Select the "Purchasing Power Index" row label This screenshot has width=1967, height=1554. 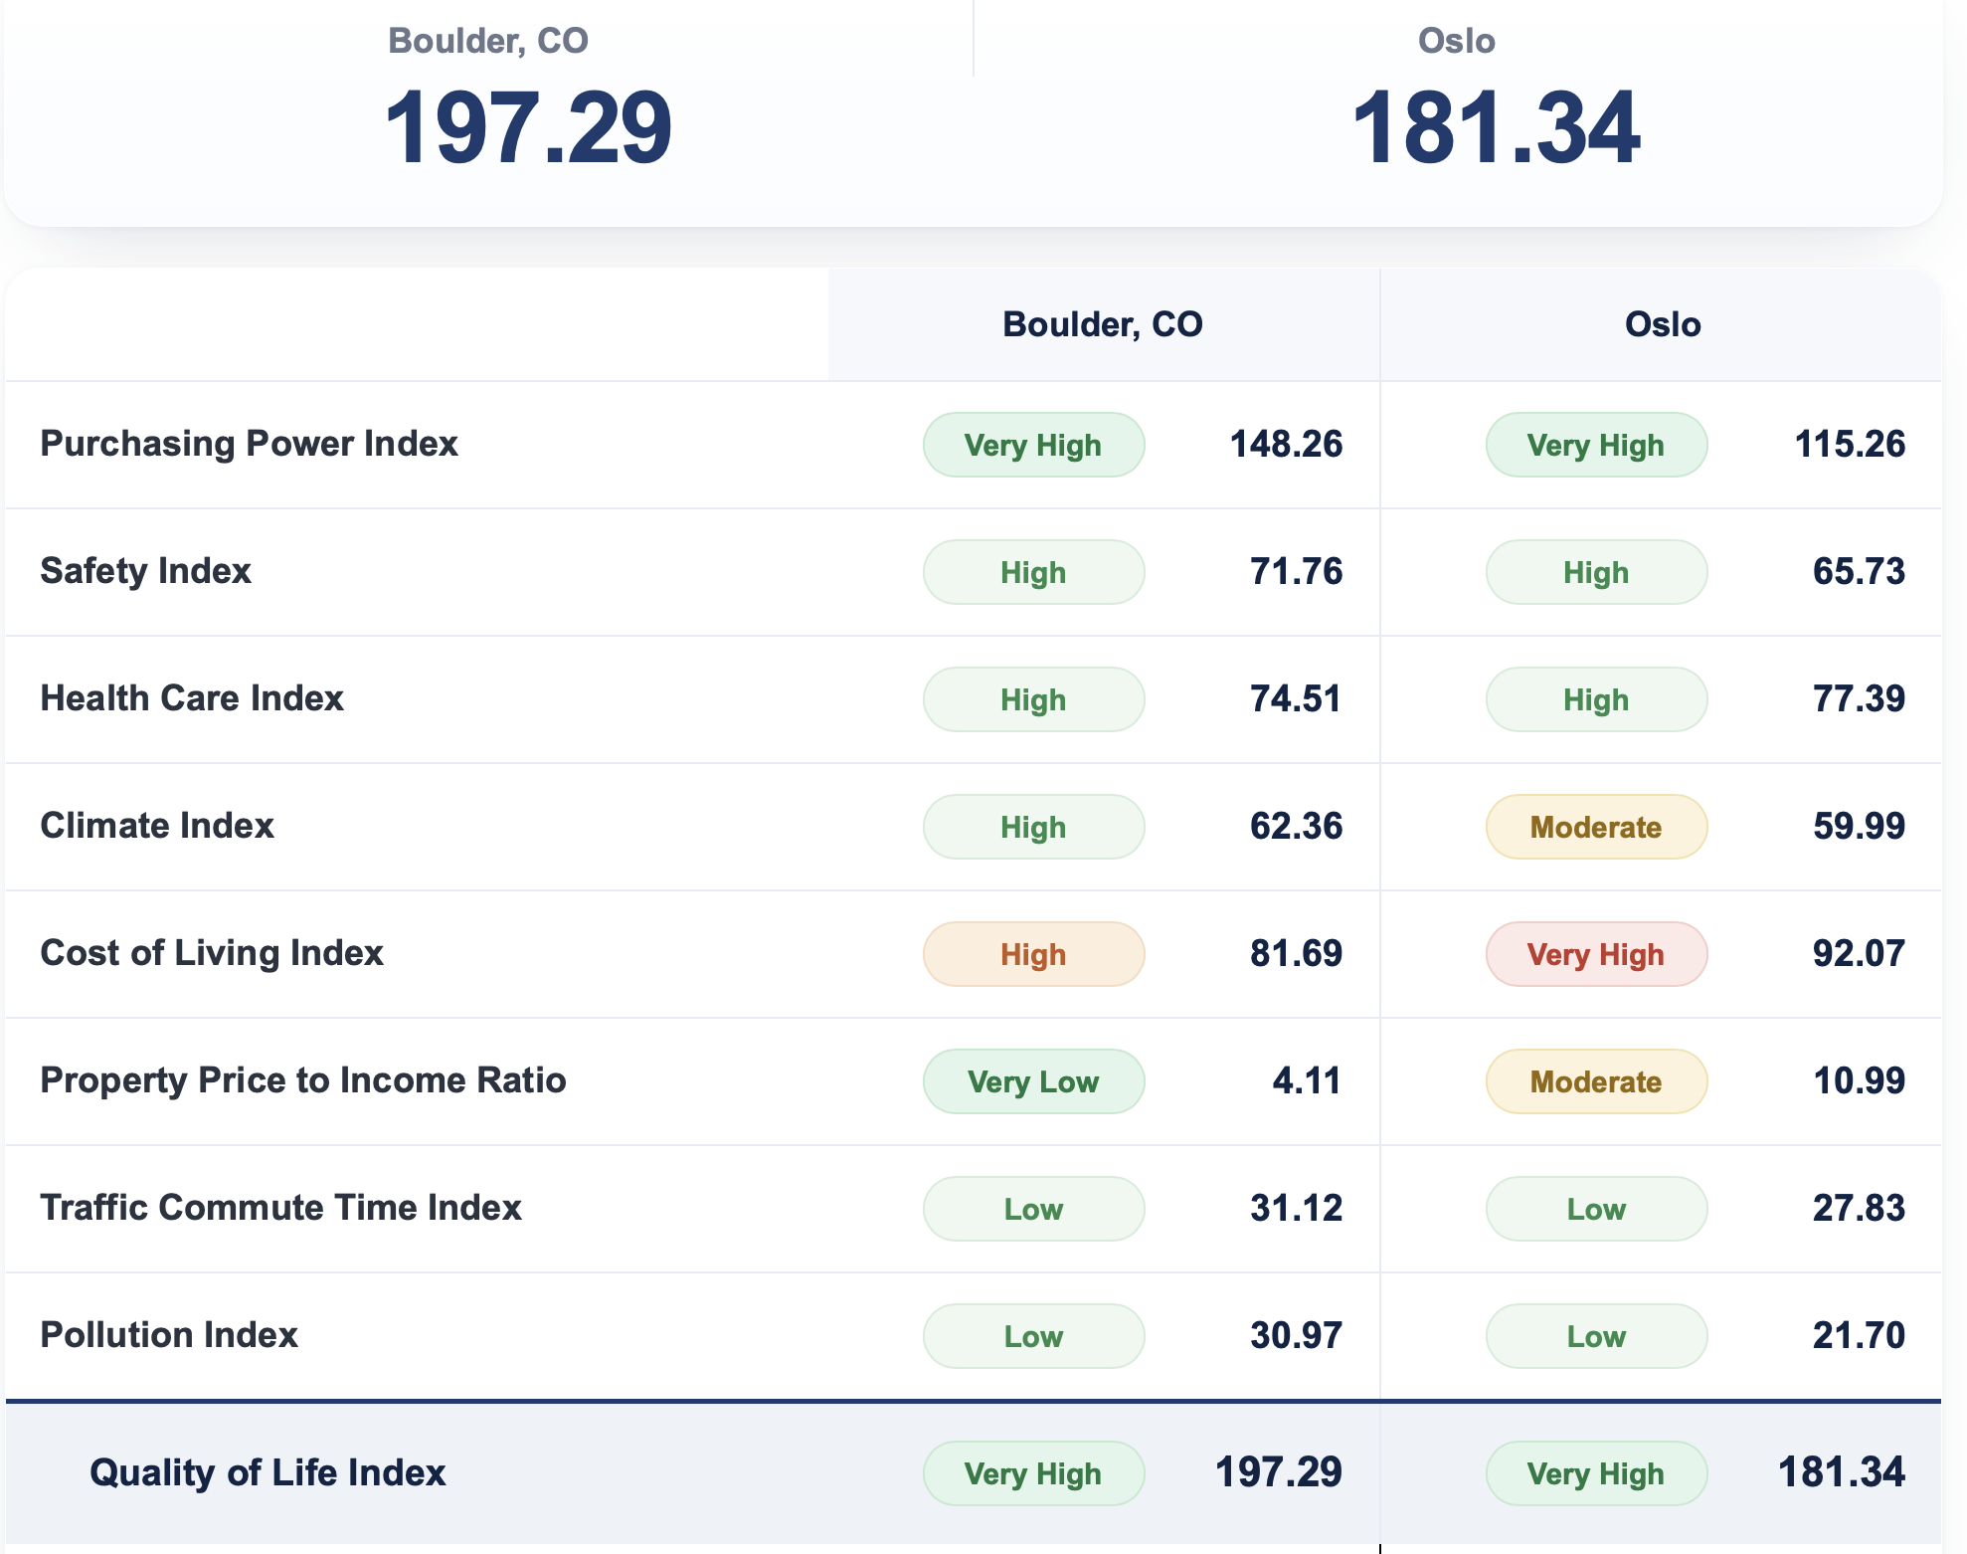pyautogui.click(x=250, y=444)
